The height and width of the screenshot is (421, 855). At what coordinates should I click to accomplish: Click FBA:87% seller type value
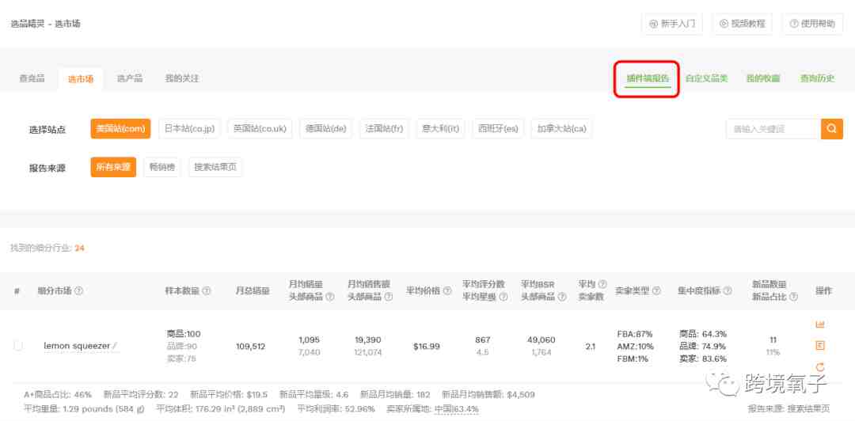coord(635,334)
